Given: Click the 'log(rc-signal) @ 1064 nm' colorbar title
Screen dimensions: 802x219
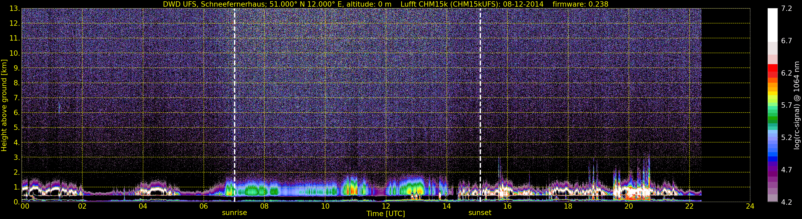Looking at the screenshot, I should pos(796,105).
